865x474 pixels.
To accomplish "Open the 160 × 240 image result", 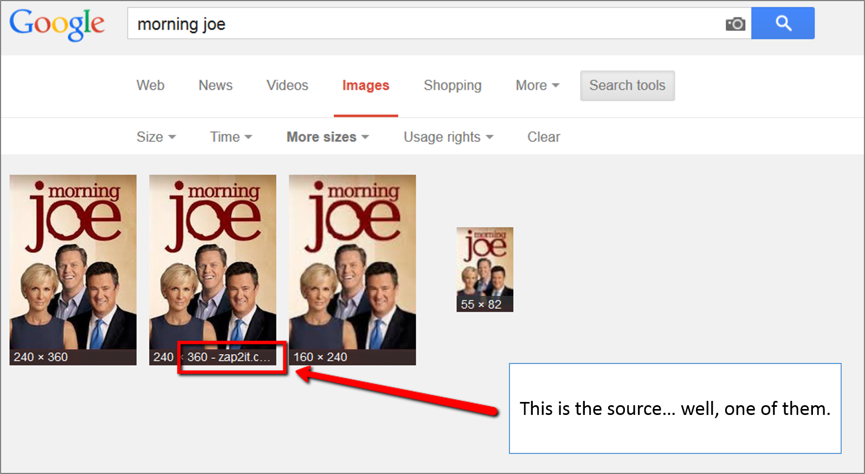I will tap(352, 270).
